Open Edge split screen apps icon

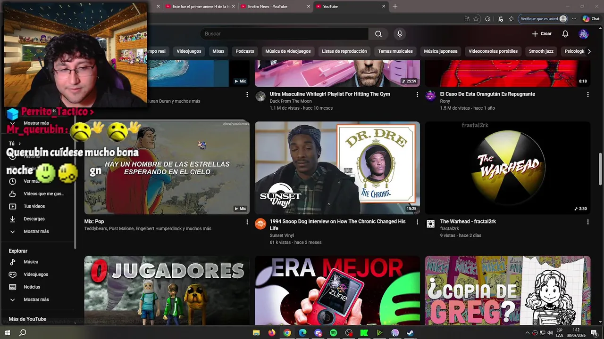(467, 19)
